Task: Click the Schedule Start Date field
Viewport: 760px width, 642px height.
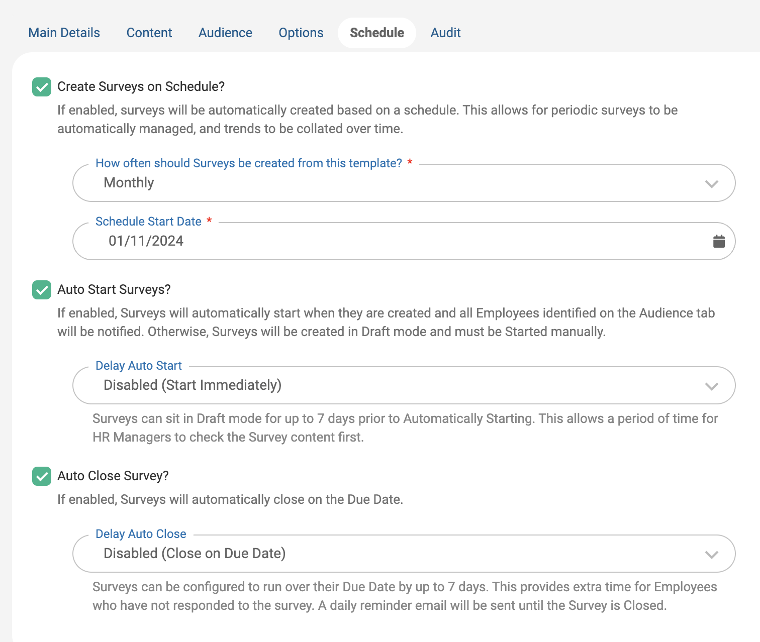Action: pos(404,241)
